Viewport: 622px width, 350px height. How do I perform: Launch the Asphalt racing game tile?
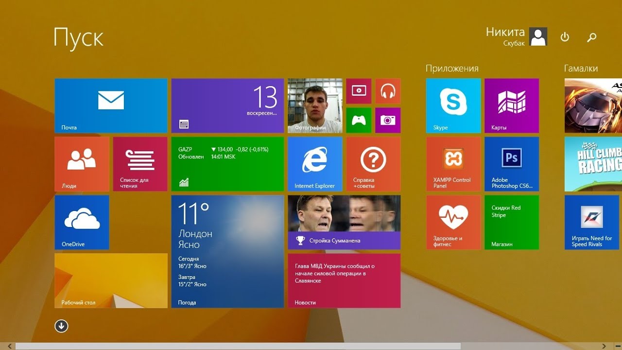(x=593, y=105)
